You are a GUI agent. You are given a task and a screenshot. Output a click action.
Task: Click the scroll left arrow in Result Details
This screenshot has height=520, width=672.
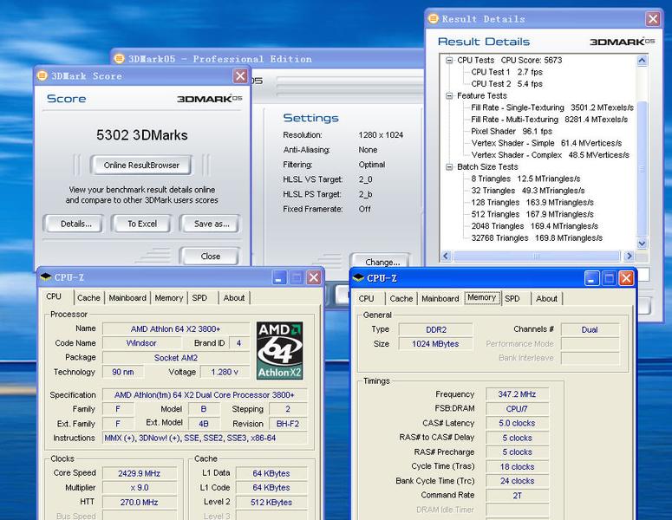446,257
